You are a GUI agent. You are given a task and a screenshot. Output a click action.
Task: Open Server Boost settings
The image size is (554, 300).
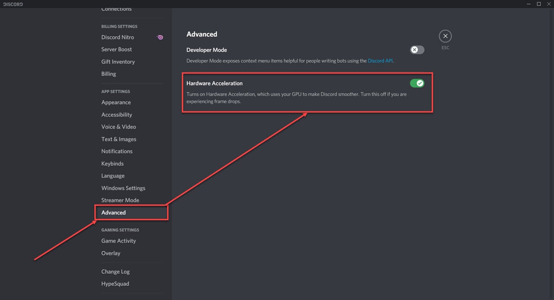coord(116,49)
